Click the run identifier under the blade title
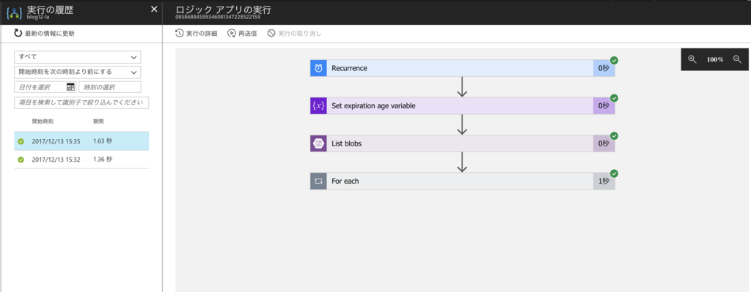Screen dimensions: 751x292 point(217,18)
